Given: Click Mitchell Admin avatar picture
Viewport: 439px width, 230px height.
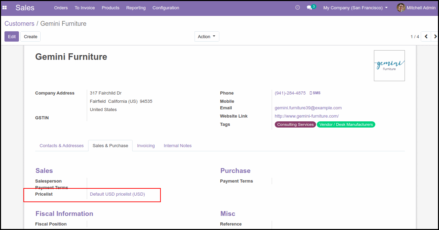Looking at the screenshot, I should 401,8.
